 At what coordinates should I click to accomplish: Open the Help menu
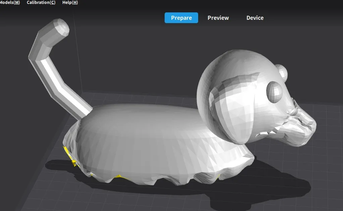point(69,3)
